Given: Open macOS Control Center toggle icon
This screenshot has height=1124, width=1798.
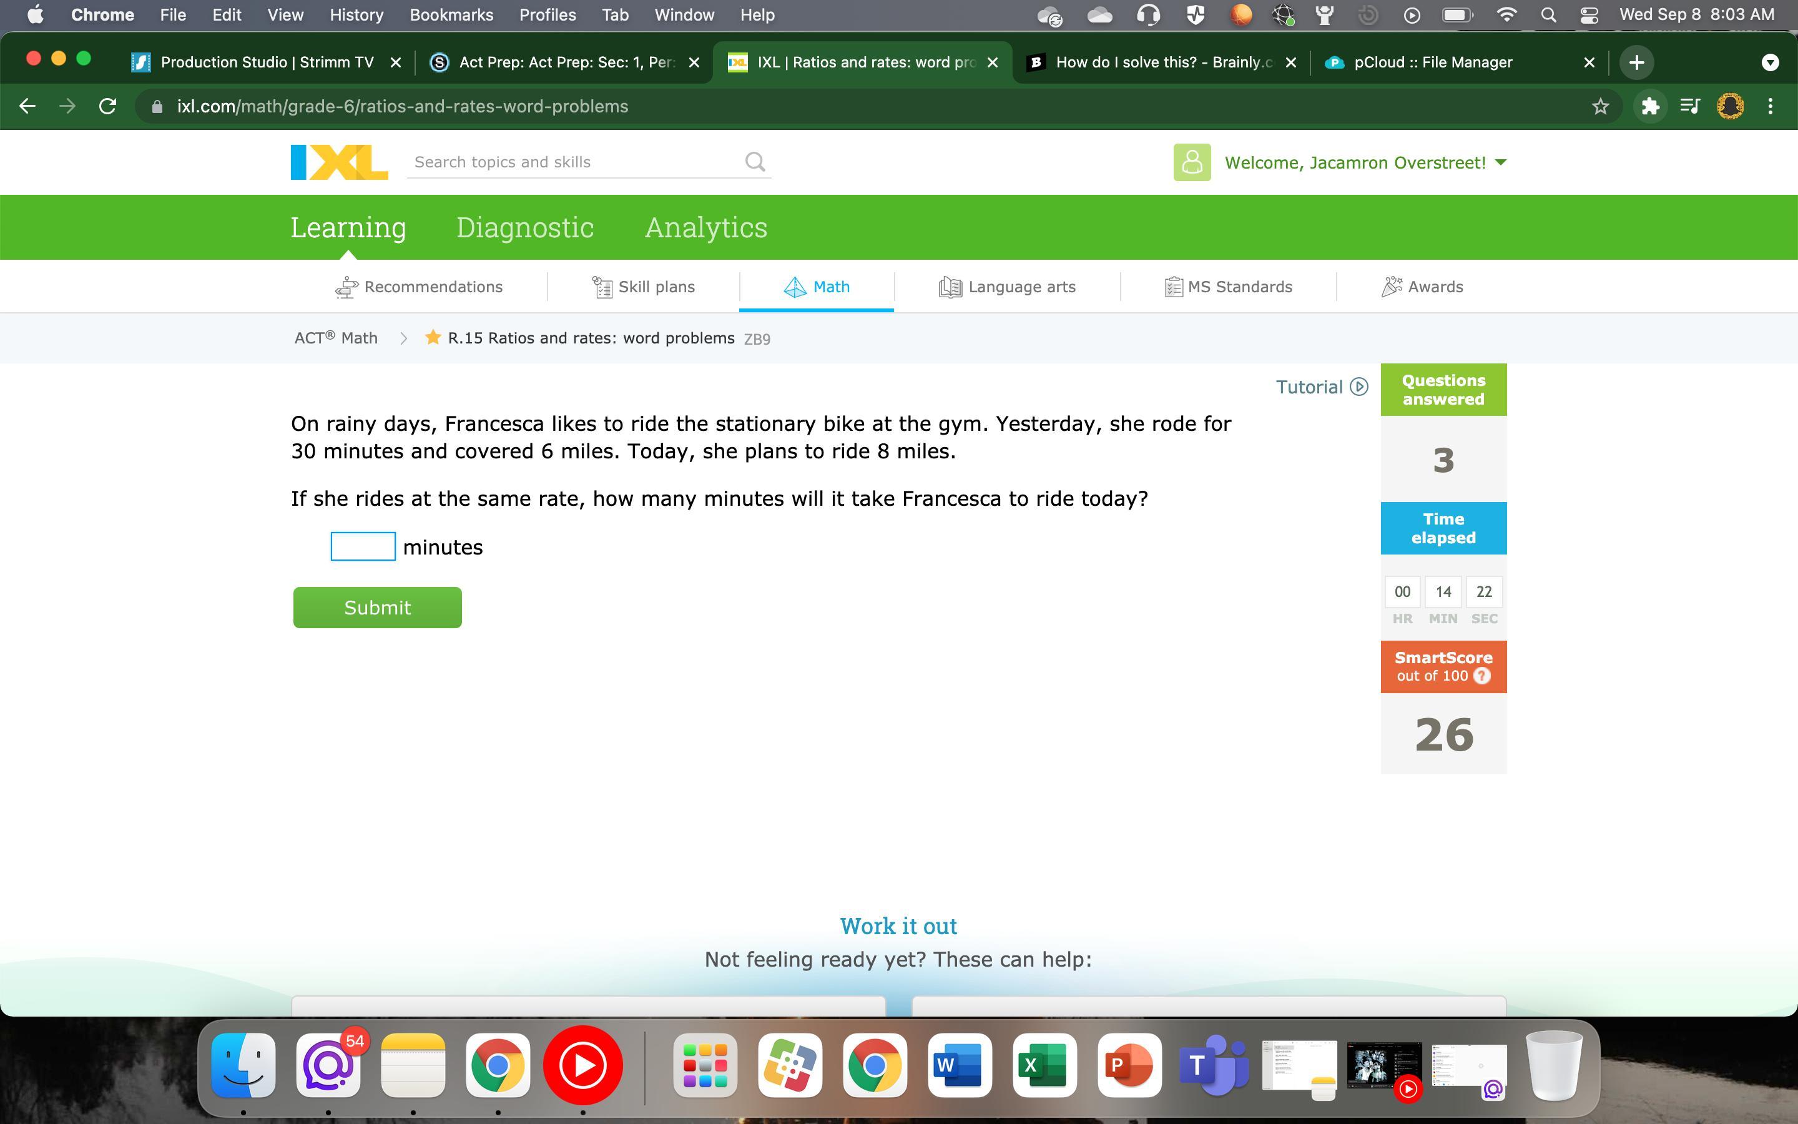Looking at the screenshot, I should pyautogui.click(x=1588, y=15).
